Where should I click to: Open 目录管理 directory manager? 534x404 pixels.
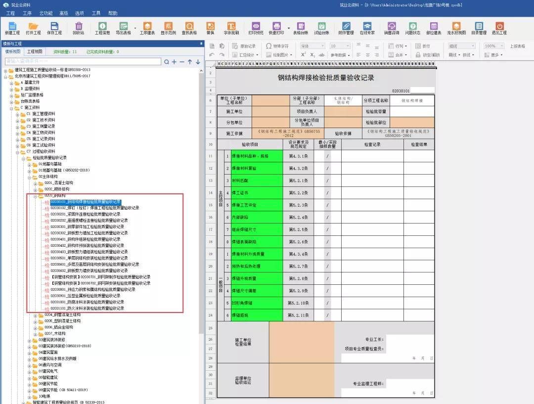pyautogui.click(x=479, y=28)
